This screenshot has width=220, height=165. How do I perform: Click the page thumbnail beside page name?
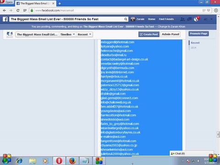[10, 34]
